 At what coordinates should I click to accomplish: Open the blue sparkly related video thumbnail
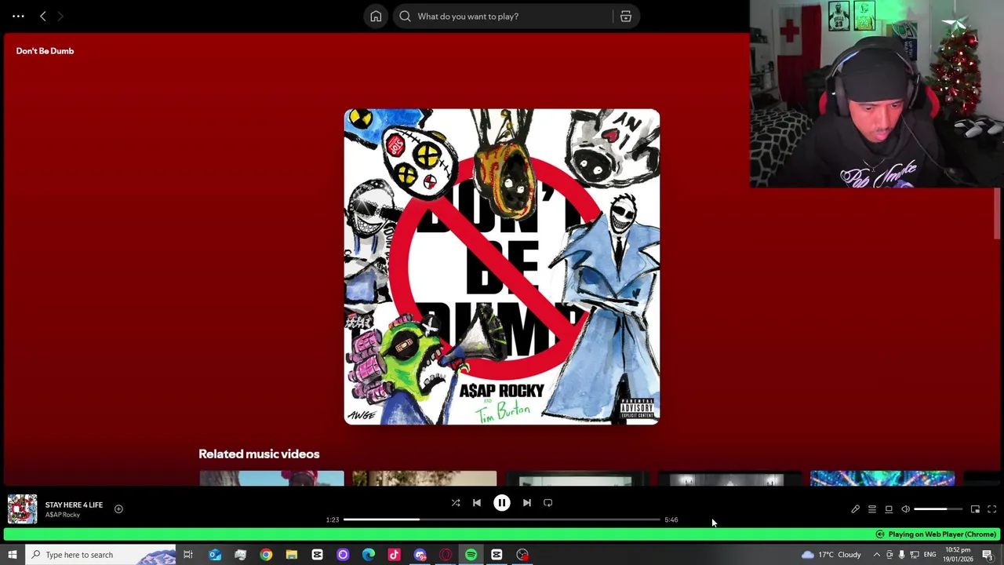[882, 478]
